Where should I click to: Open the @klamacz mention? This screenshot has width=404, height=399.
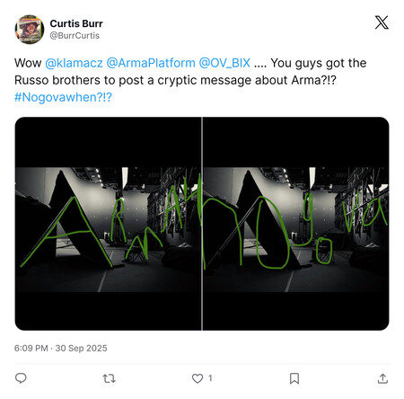click(74, 63)
